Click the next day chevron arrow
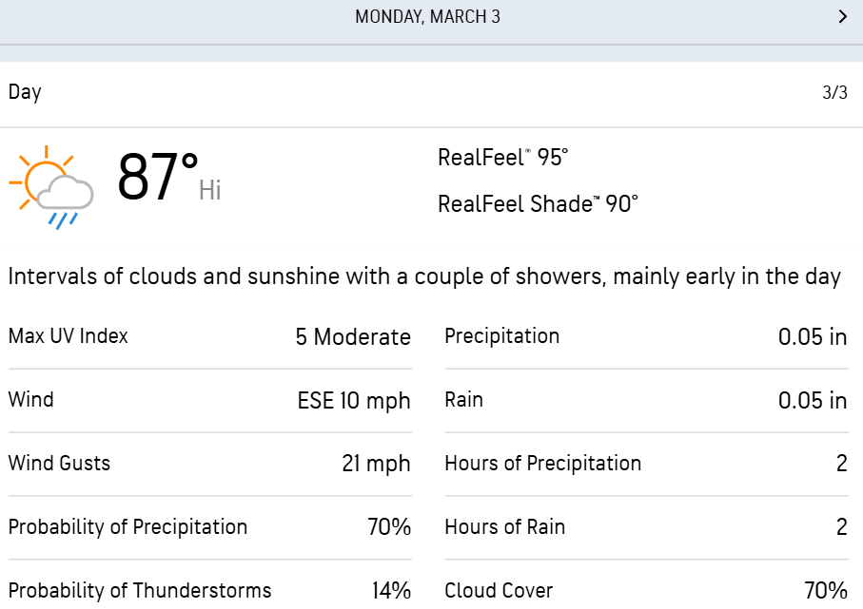Image resolution: width=863 pixels, height=609 pixels. click(x=842, y=16)
